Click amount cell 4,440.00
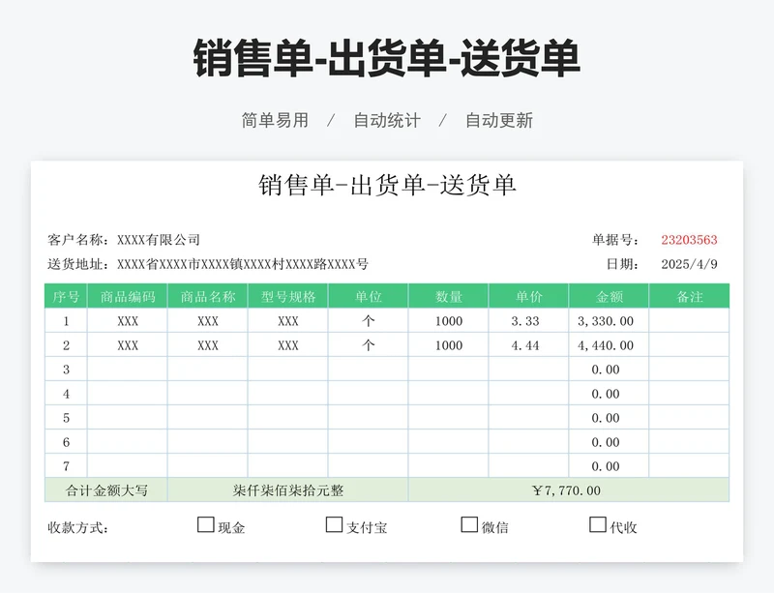The height and width of the screenshot is (593, 774). 610,345
